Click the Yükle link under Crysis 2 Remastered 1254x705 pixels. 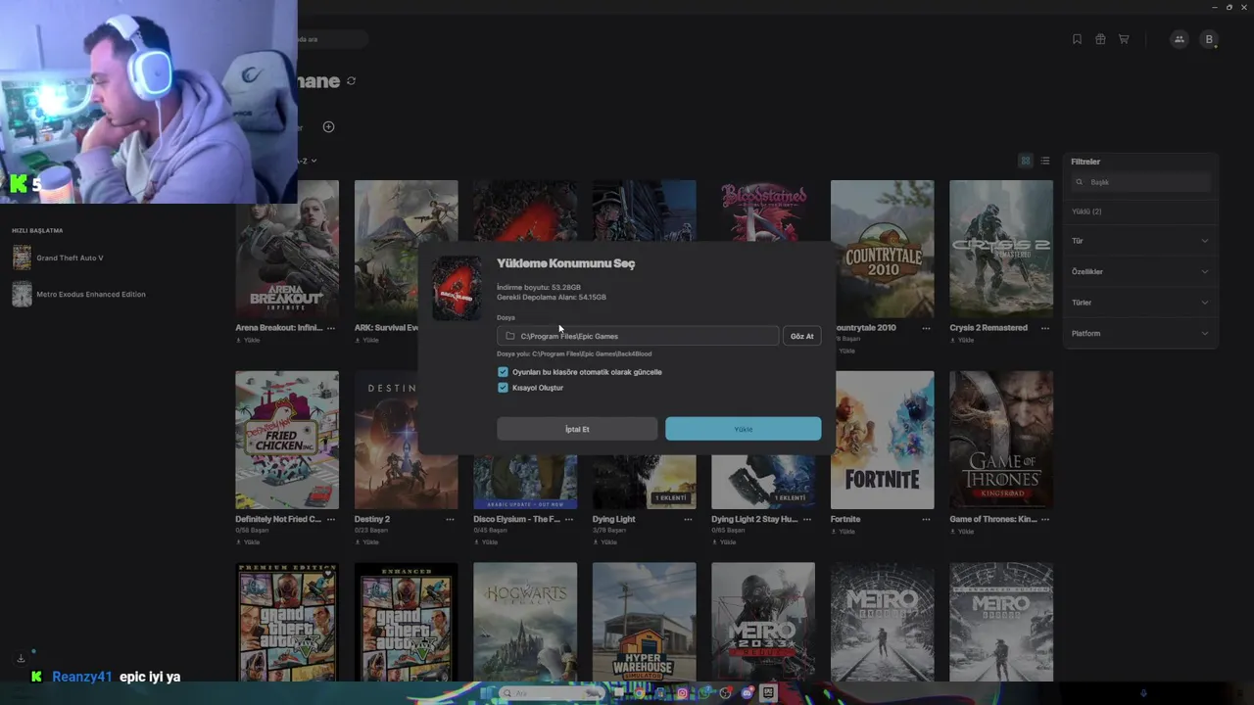[x=963, y=340]
